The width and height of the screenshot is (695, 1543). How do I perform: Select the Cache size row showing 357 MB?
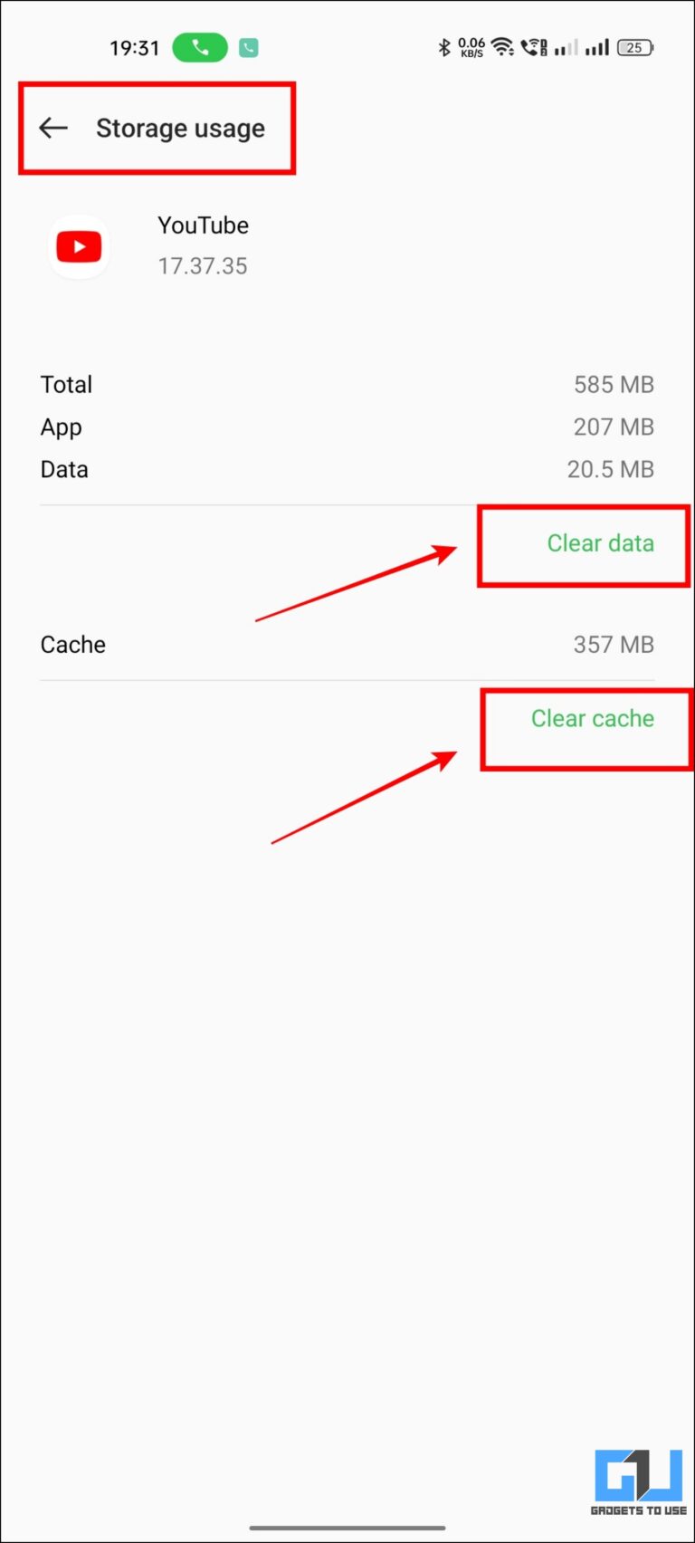[347, 644]
